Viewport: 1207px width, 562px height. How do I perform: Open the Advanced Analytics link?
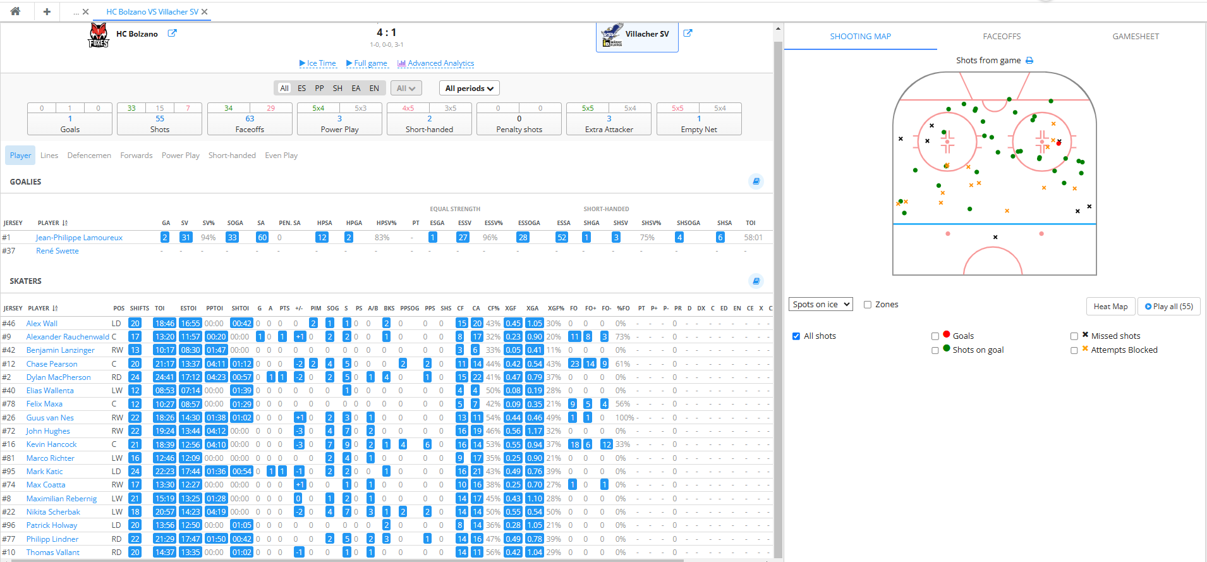[x=435, y=63]
